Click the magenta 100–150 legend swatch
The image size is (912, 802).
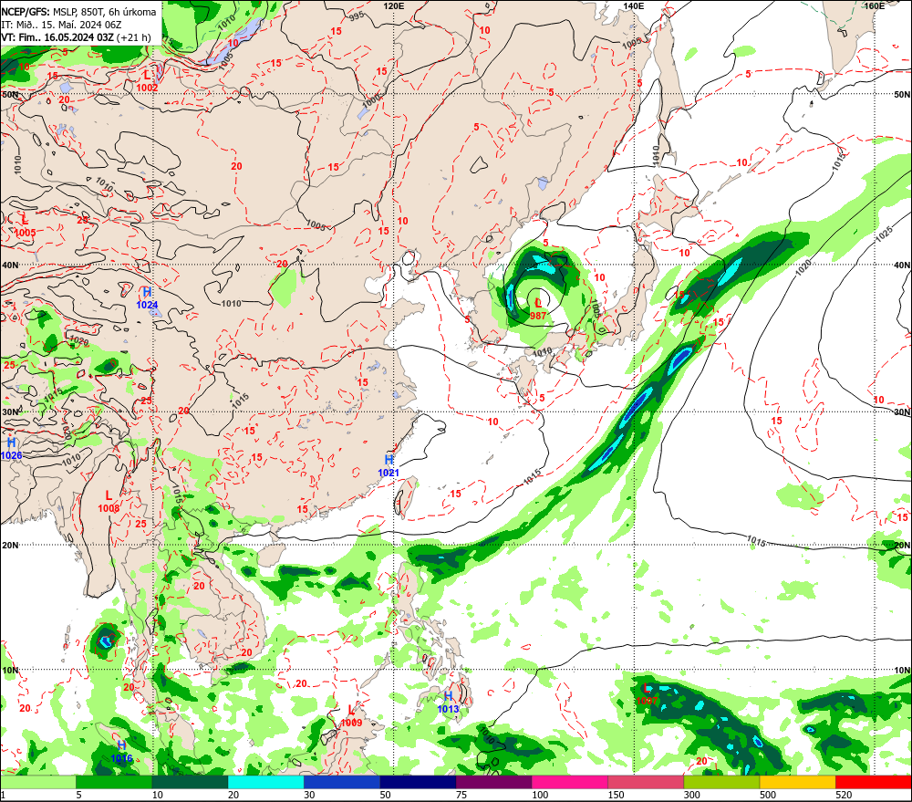[x=569, y=782]
